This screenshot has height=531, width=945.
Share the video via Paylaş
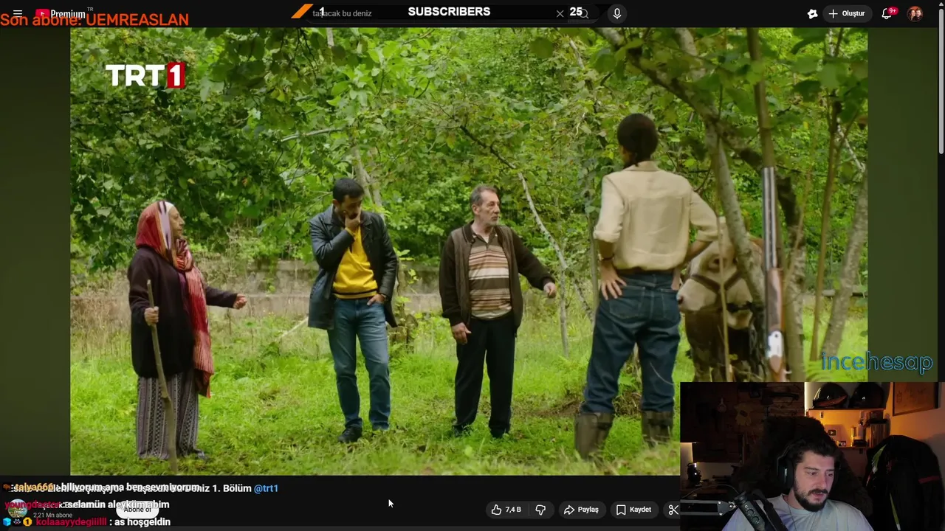(581, 510)
